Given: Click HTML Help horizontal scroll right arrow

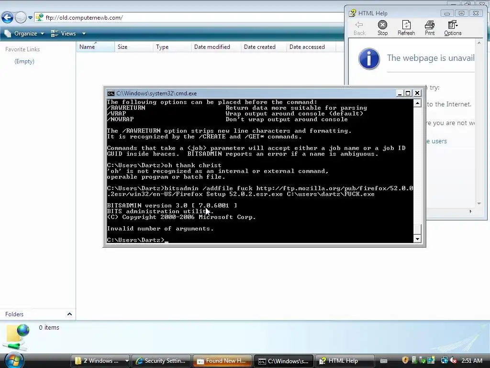Looking at the screenshot, I should click(471, 211).
